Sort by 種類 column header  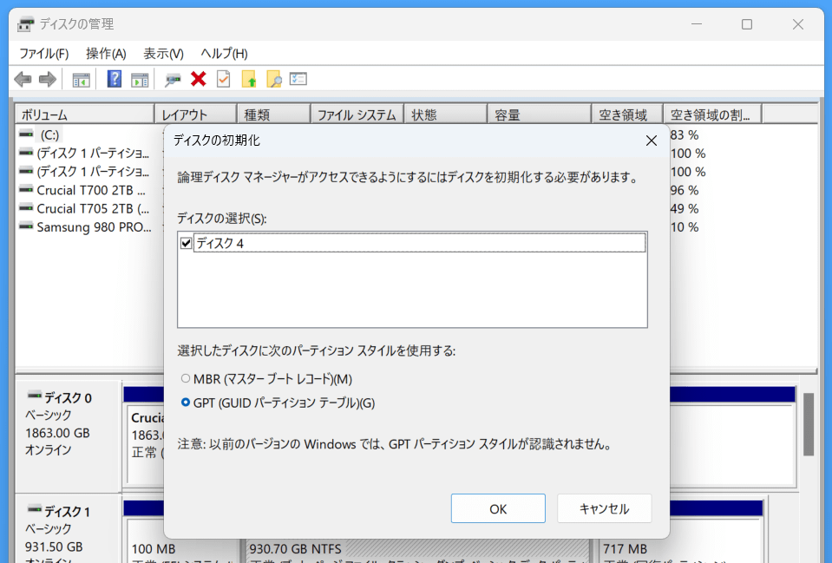click(x=273, y=115)
